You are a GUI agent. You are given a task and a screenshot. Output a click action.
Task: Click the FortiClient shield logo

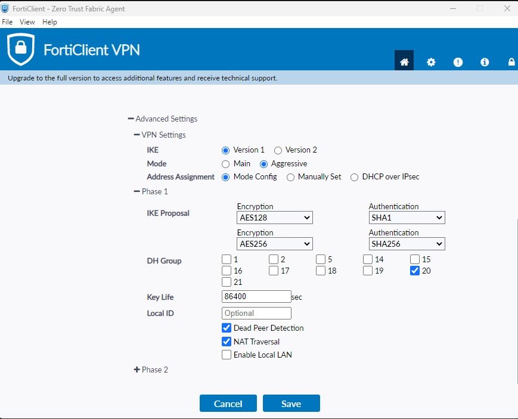click(x=21, y=49)
